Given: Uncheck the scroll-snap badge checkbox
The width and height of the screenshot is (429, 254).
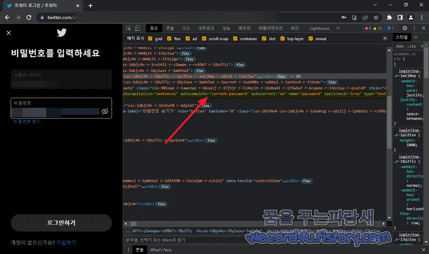Looking at the screenshot, I should point(204,38).
